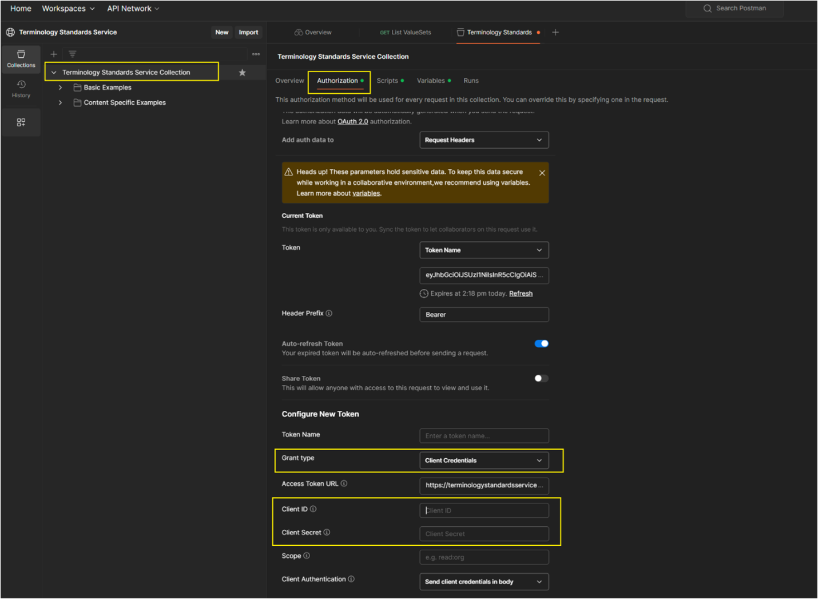Click the Client ID input field
This screenshot has width=818, height=599.
[x=484, y=510]
